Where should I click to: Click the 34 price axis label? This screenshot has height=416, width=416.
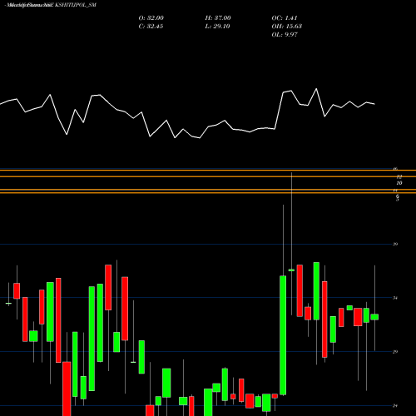pos(395,298)
